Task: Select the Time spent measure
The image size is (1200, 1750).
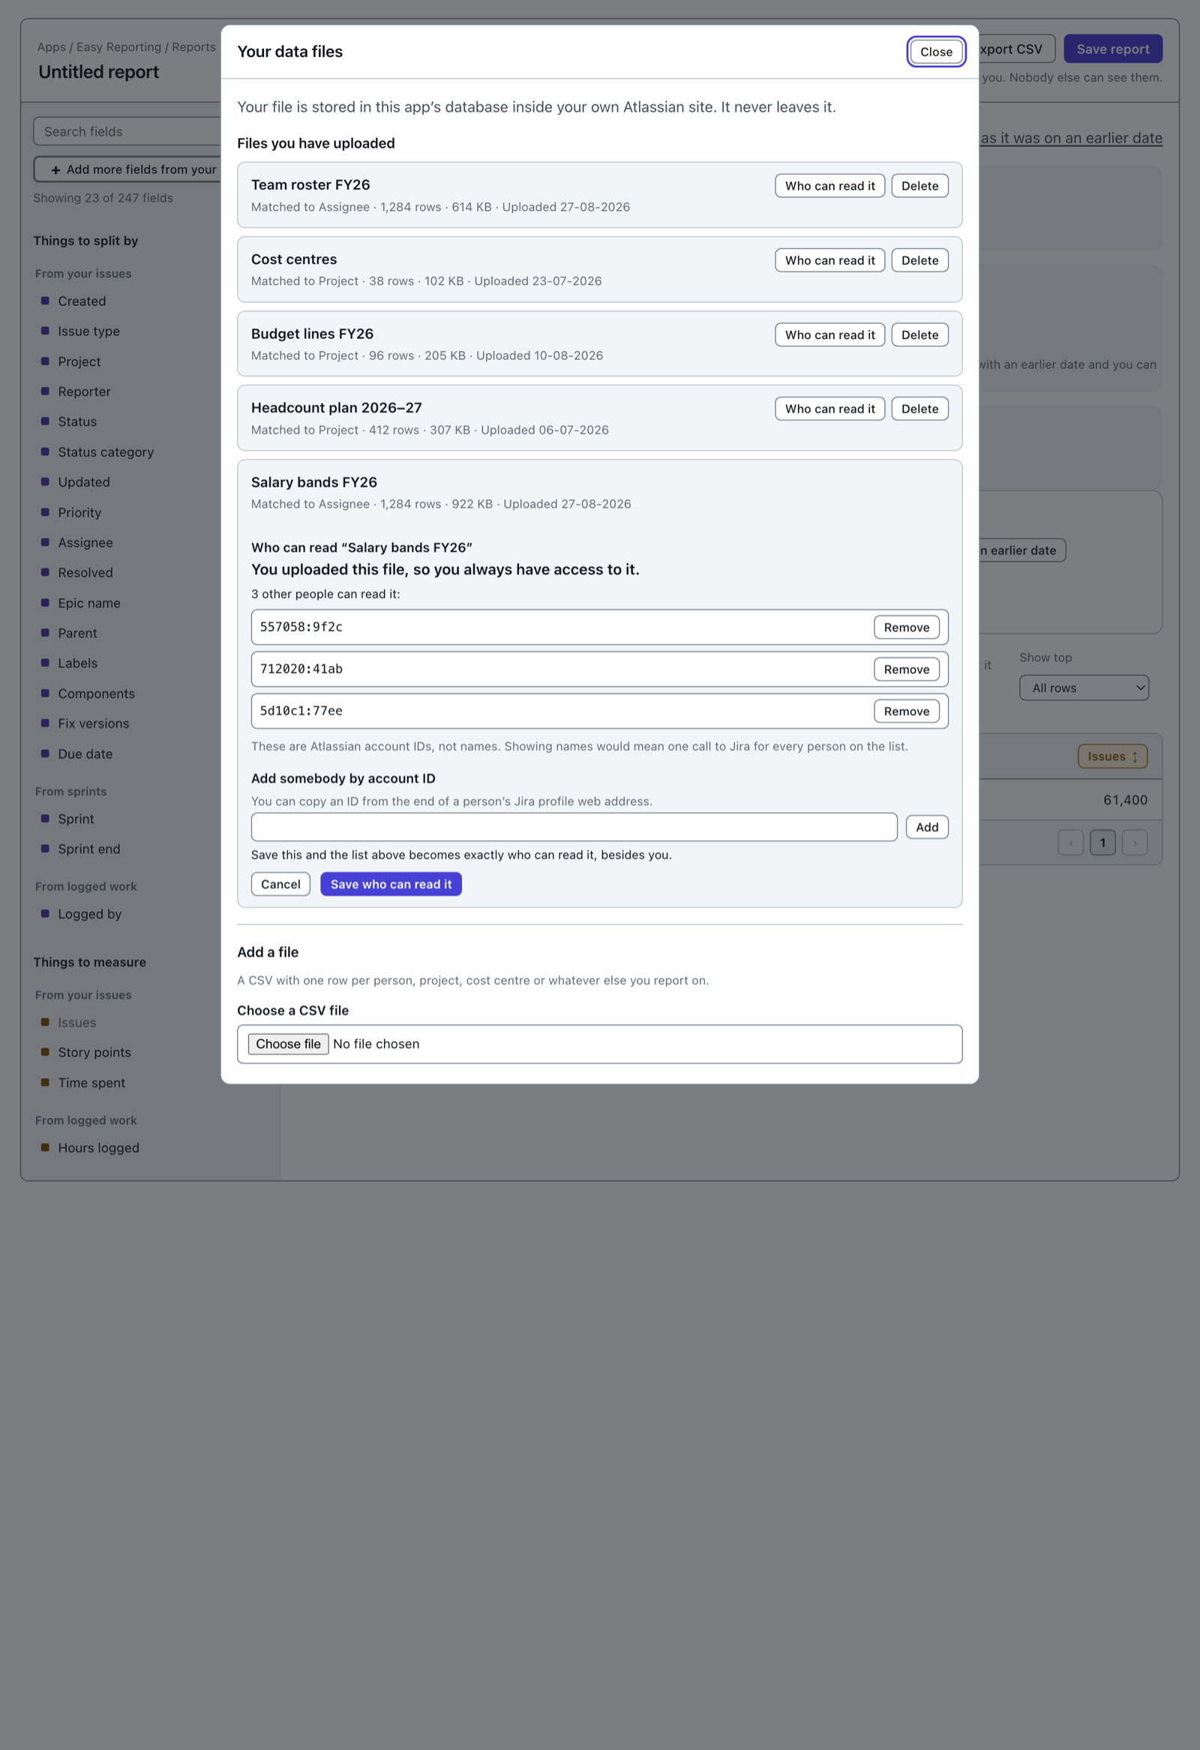Action: pos(91,1083)
